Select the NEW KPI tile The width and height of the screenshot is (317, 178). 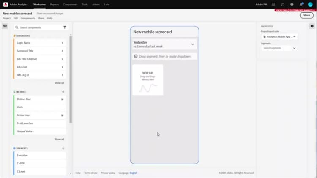[148, 79]
